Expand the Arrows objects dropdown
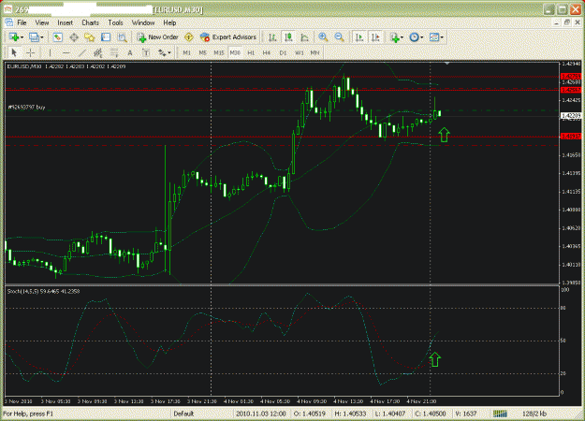This screenshot has width=585, height=421. 168,53
